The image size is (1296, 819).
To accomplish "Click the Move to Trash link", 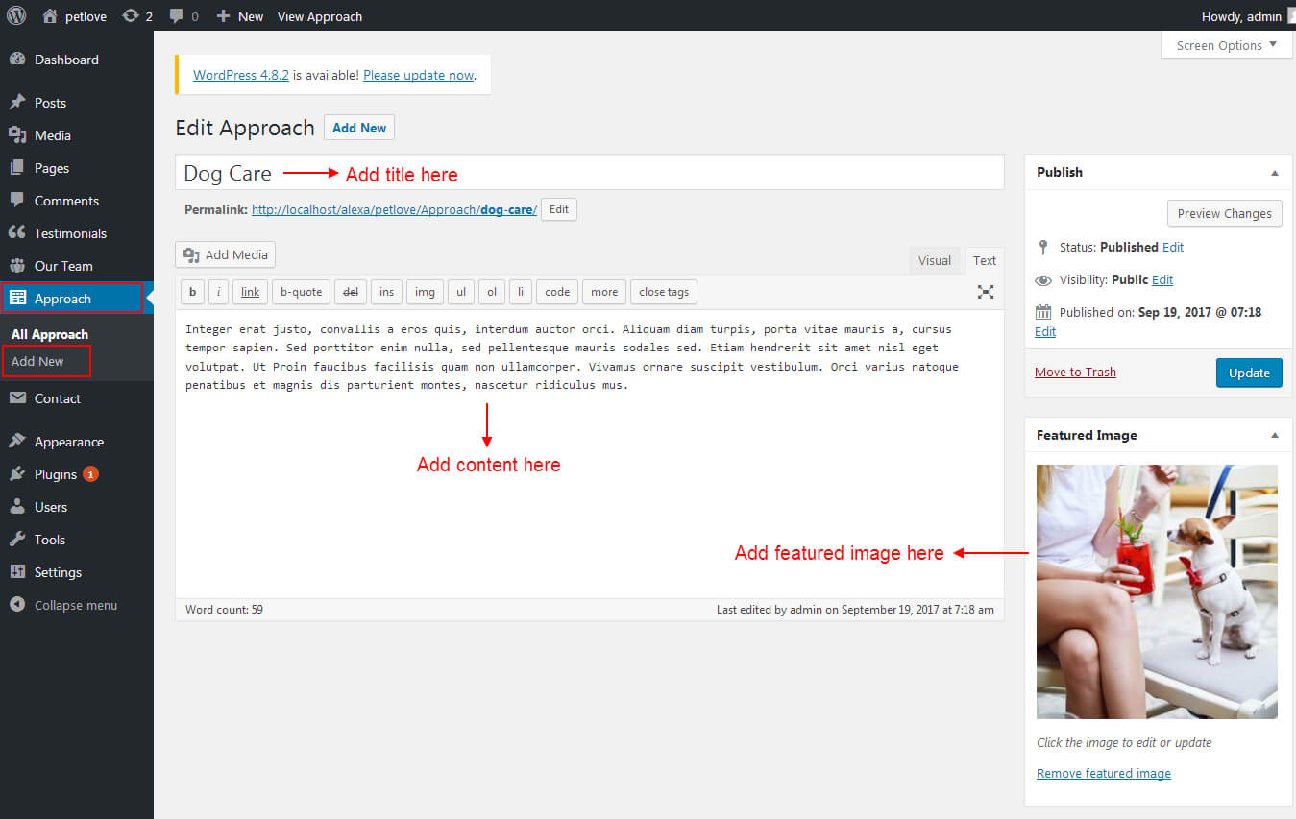I will 1075,373.
